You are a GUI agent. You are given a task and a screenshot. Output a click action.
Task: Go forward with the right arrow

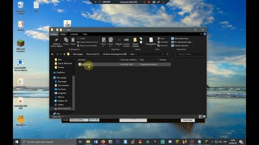click(57, 54)
